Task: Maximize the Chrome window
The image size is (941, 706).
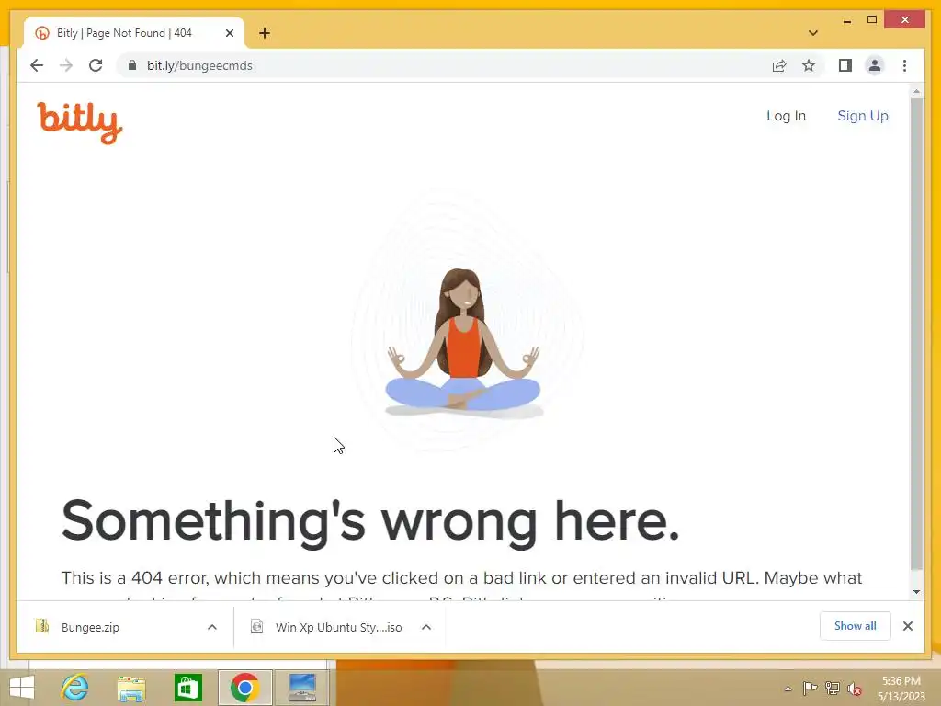Action: tap(872, 20)
